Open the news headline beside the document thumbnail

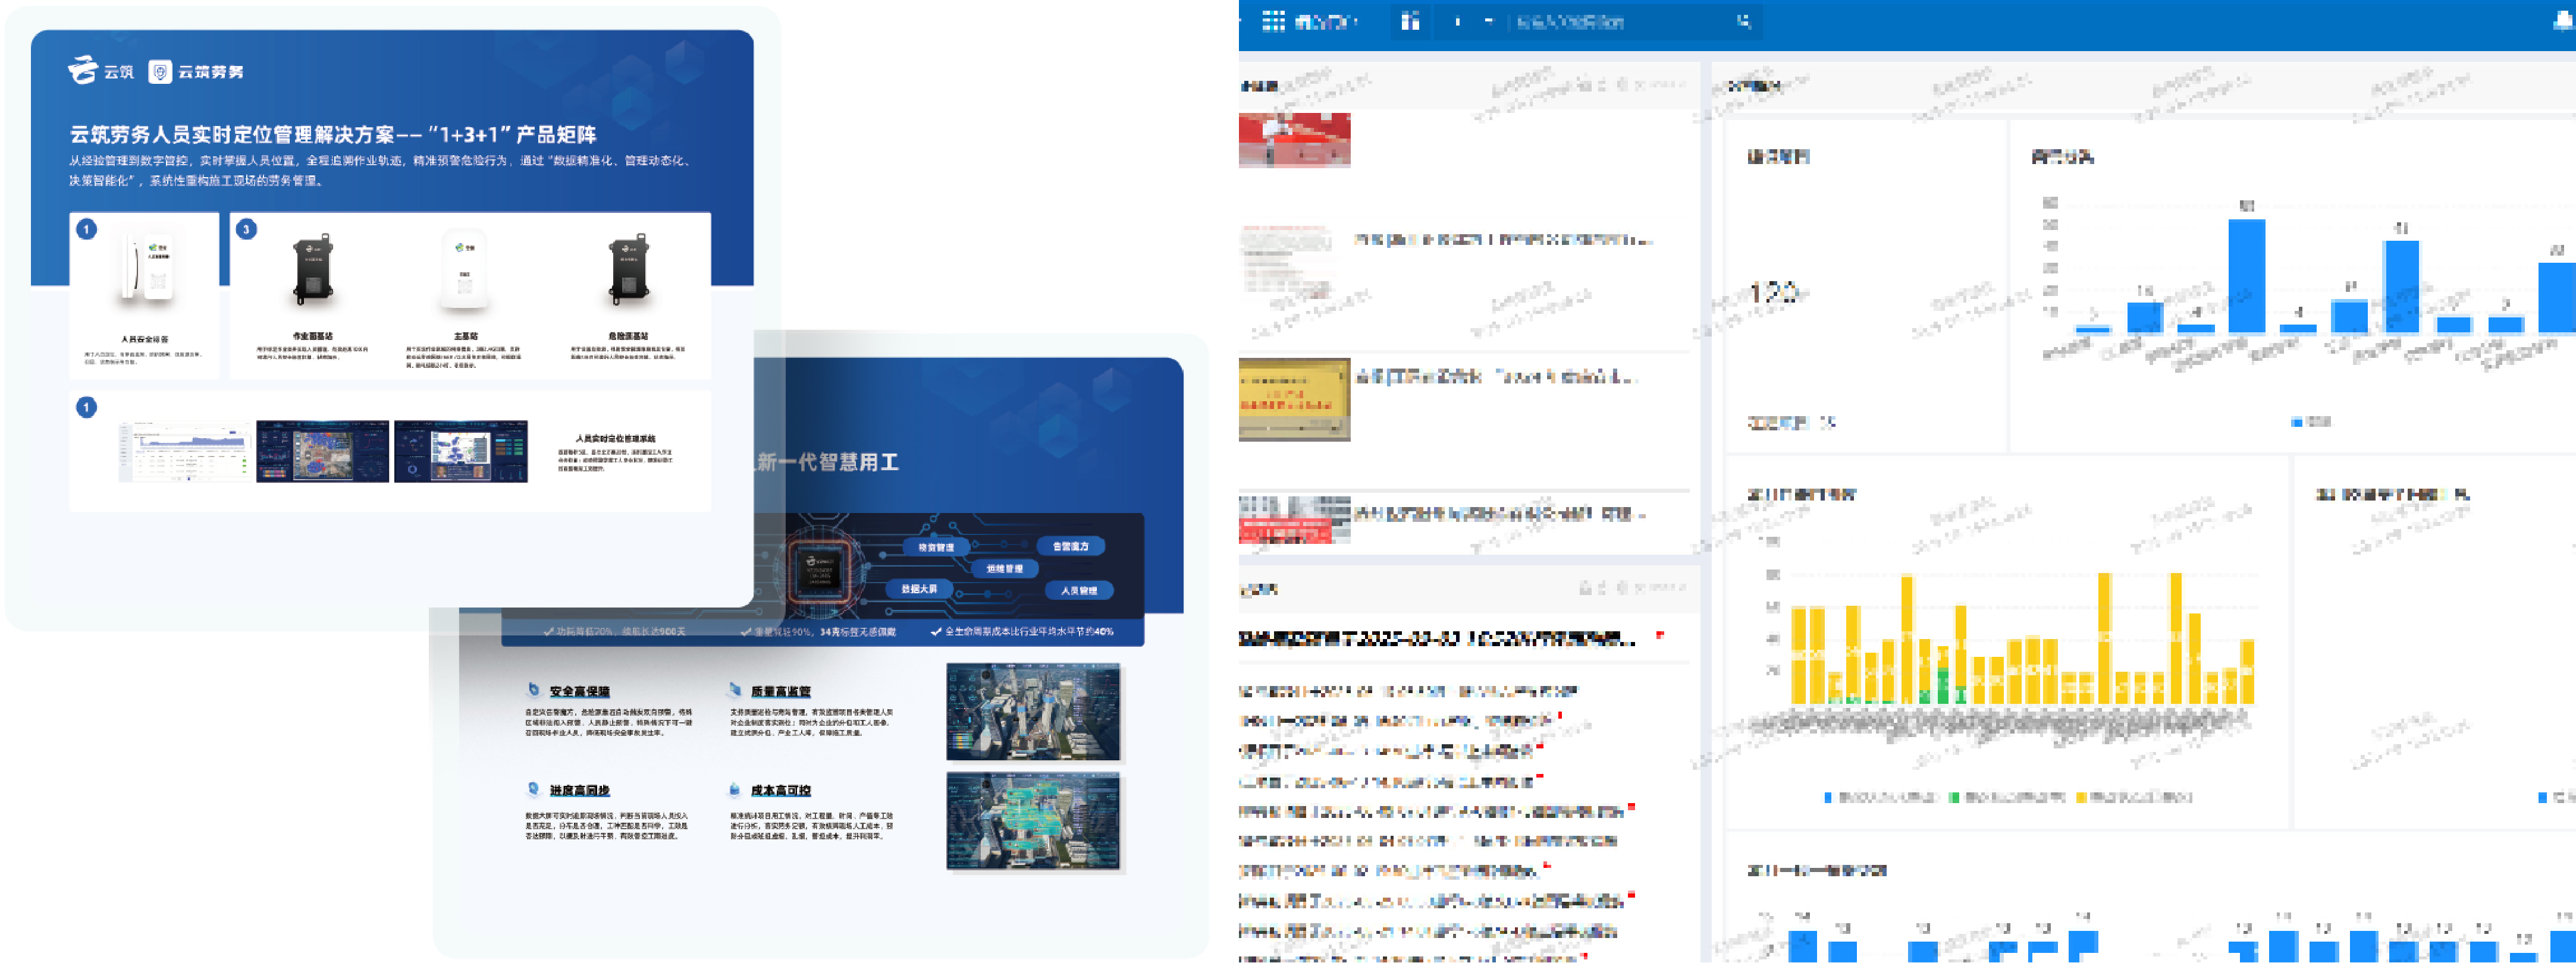click(x=1503, y=240)
